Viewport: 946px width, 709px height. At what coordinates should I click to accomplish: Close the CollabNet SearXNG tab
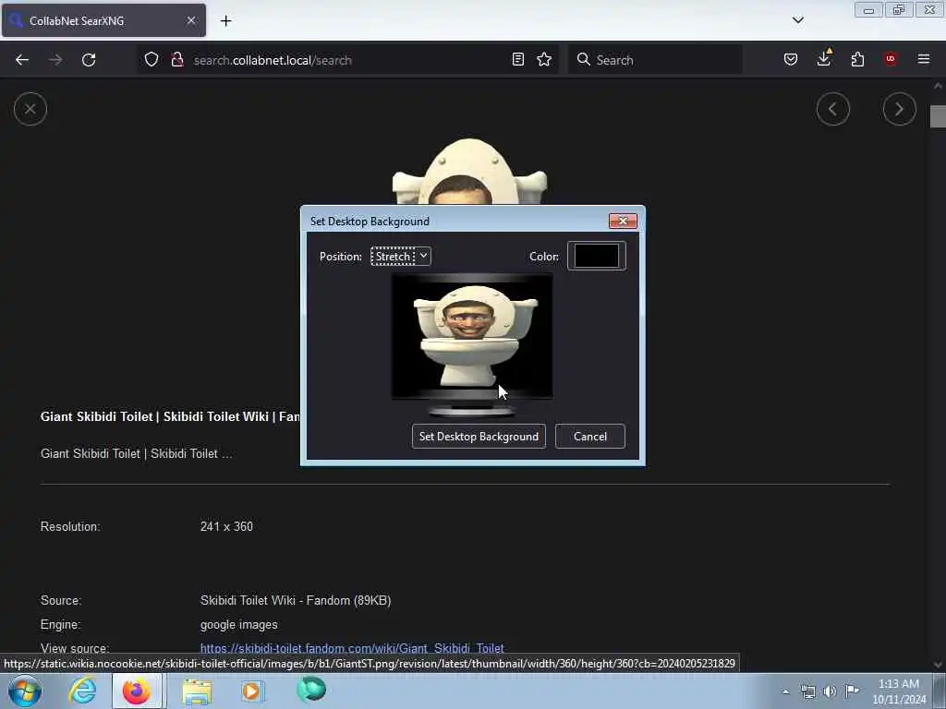(x=190, y=20)
